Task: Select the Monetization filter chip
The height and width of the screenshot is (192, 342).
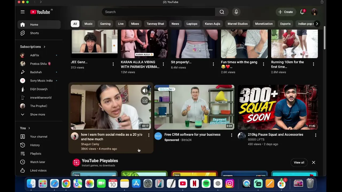Action: tap(264, 24)
